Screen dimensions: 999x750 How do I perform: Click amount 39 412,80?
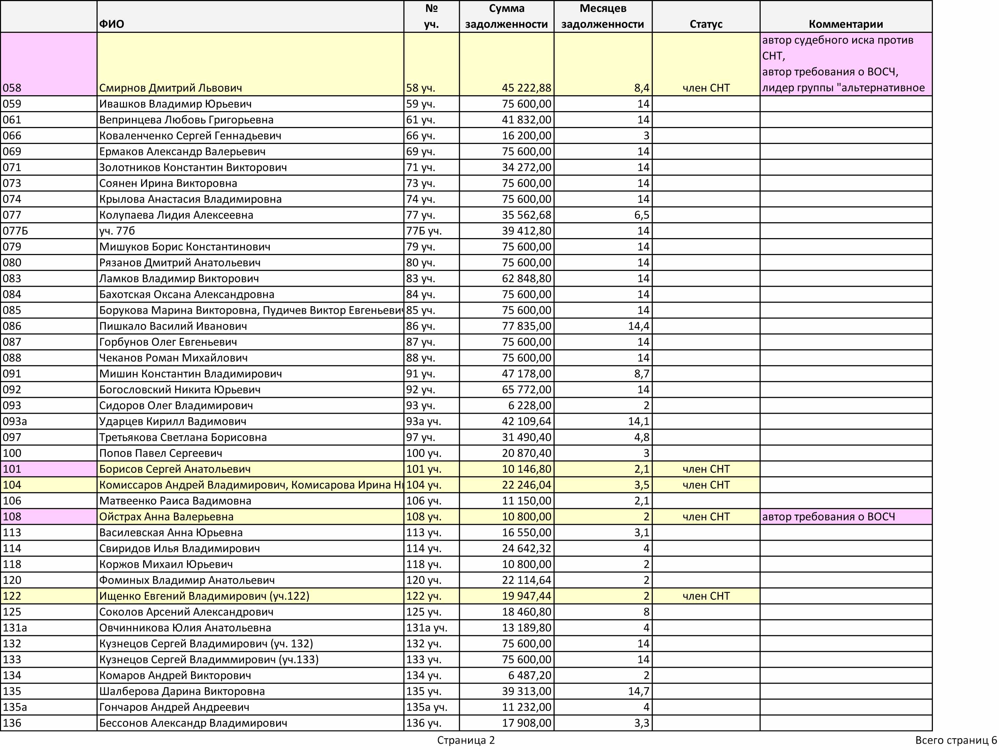tap(527, 231)
